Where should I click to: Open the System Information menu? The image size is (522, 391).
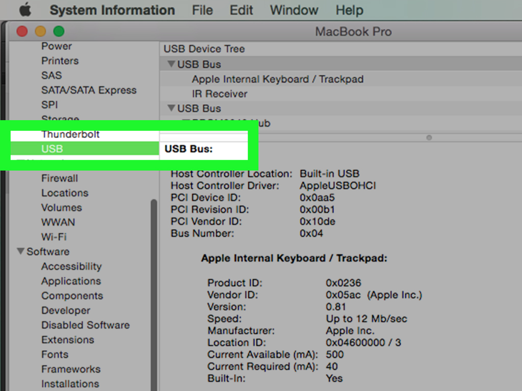tap(112, 10)
